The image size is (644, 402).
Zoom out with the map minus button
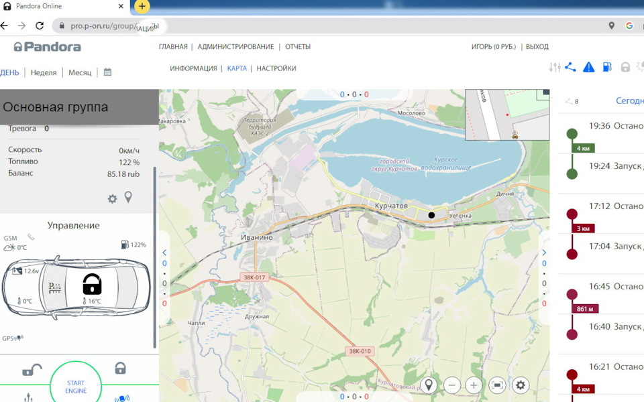coord(451,385)
